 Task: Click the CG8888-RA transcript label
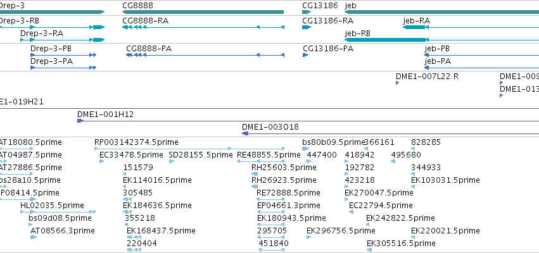[146, 21]
